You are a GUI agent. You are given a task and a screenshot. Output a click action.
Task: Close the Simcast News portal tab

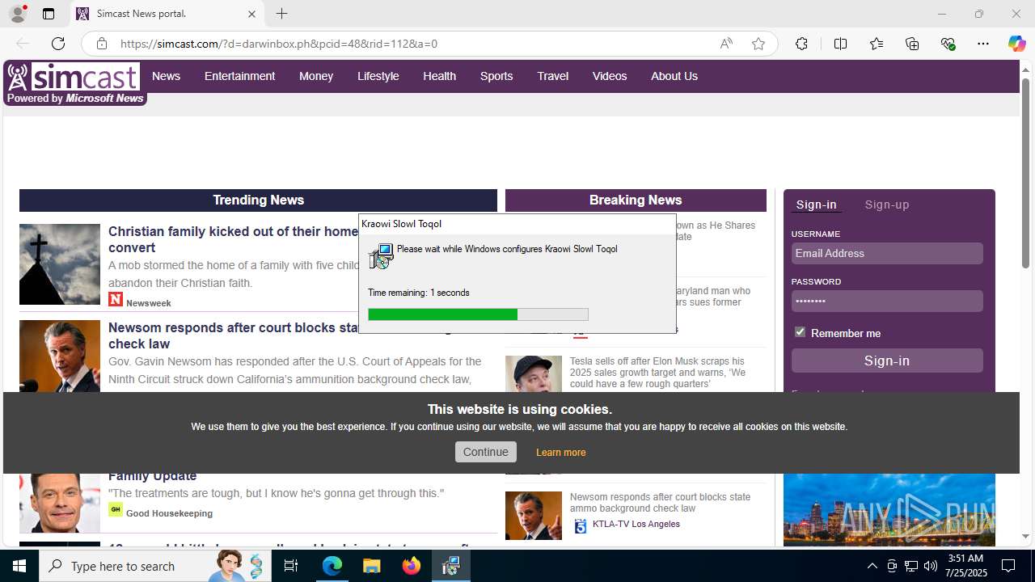click(251, 14)
